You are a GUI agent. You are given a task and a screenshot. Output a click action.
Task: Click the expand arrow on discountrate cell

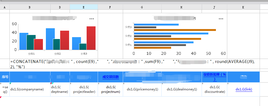point(203,83)
